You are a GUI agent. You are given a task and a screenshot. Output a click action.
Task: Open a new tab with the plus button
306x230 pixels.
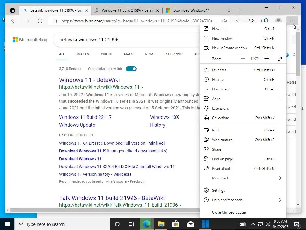pos(239,10)
